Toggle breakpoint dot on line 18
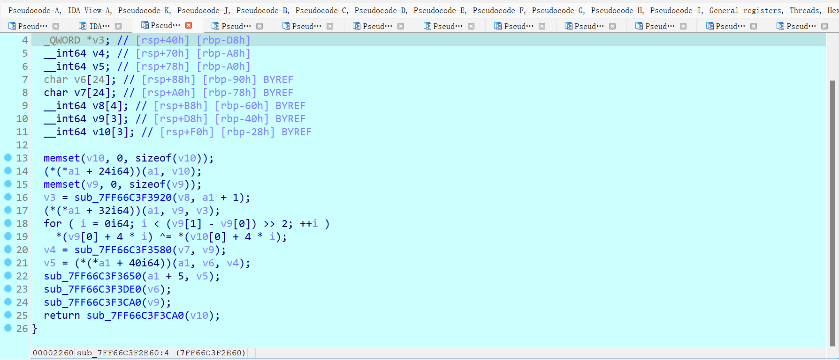 pos(8,223)
